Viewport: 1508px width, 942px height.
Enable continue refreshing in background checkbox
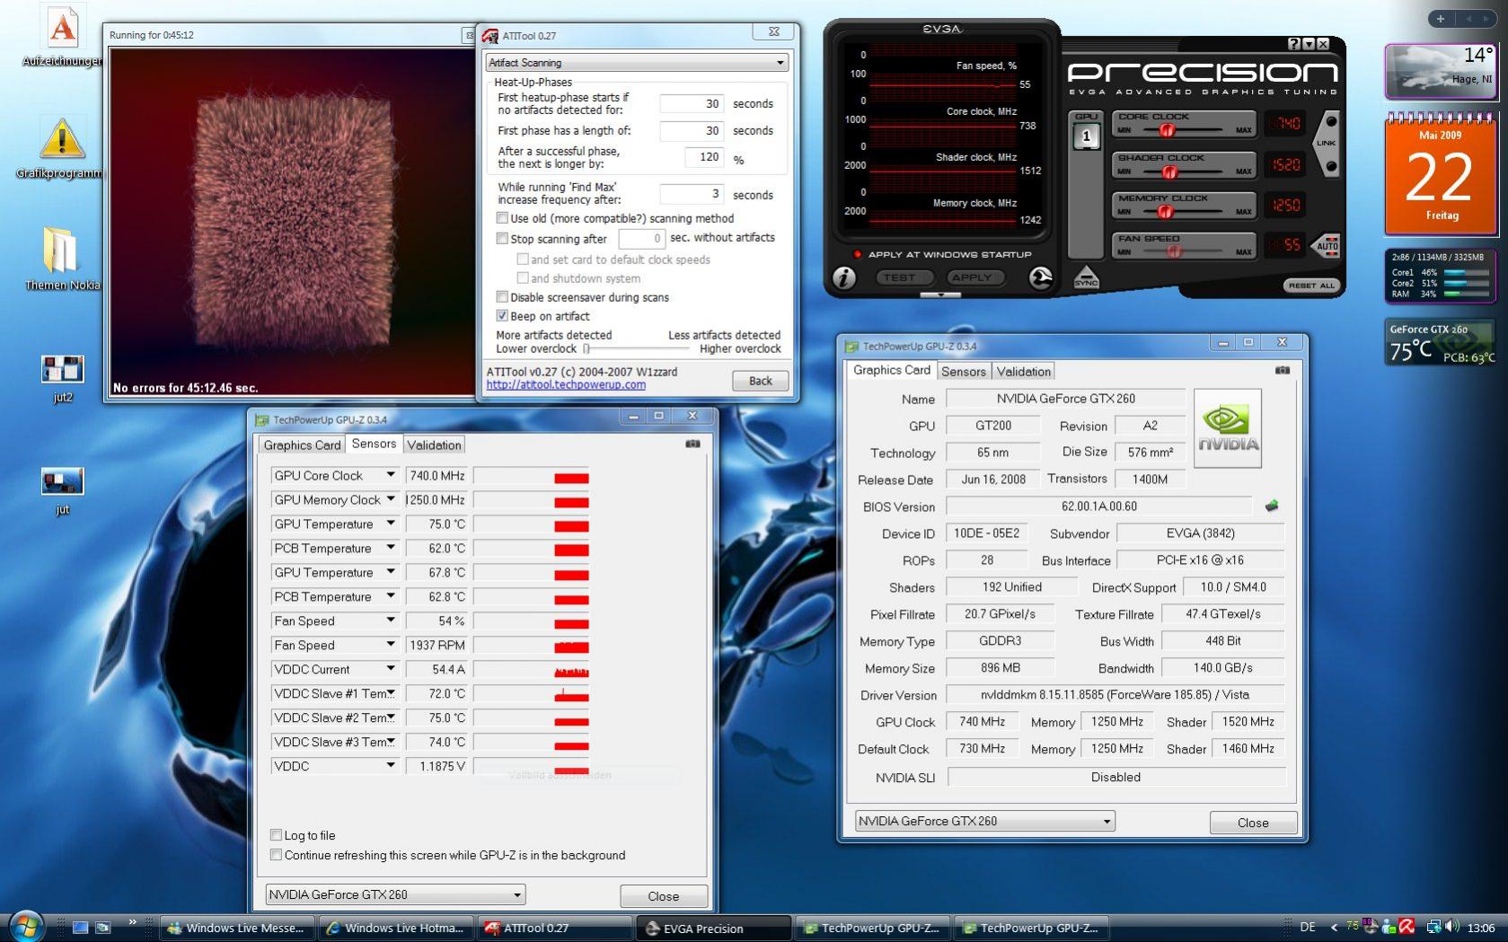pyautogui.click(x=276, y=855)
